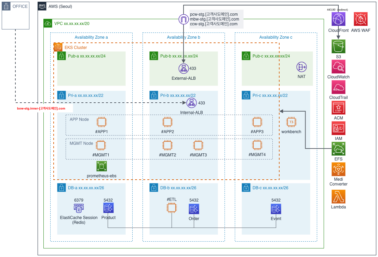Viewport: 378px width, 257px height.
Task: Select the Internal-ALB load balancer icon
Action: point(191,103)
